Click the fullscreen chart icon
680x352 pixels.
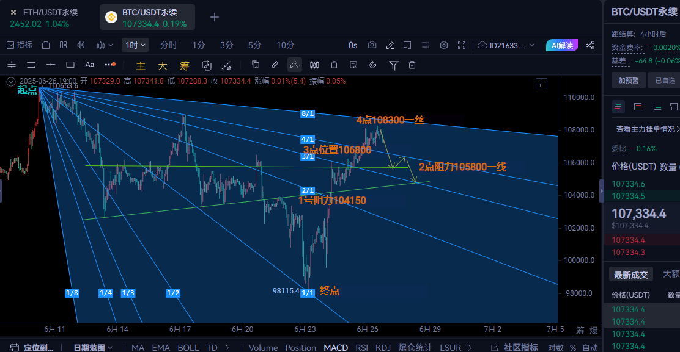462,45
